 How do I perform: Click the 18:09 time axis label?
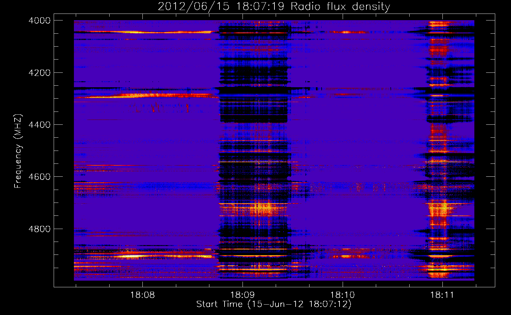243,295
